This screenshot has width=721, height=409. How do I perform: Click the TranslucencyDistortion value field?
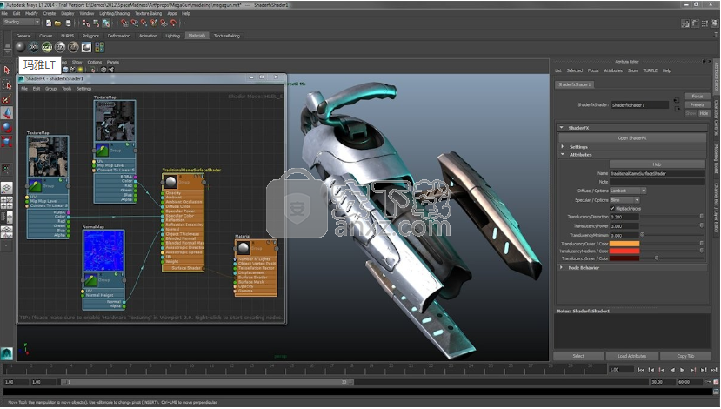point(624,217)
